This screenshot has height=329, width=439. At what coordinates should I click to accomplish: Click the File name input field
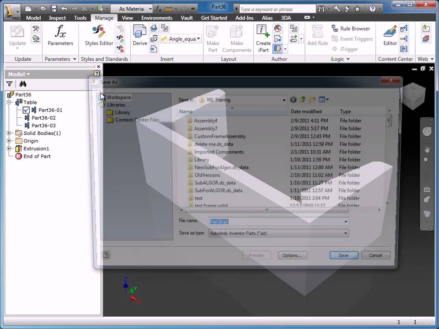coord(275,222)
